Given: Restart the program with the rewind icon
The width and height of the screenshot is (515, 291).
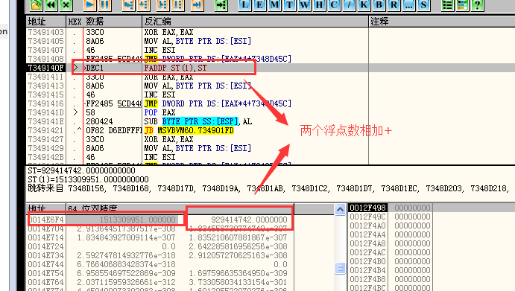Looking at the screenshot, I should point(51,5).
